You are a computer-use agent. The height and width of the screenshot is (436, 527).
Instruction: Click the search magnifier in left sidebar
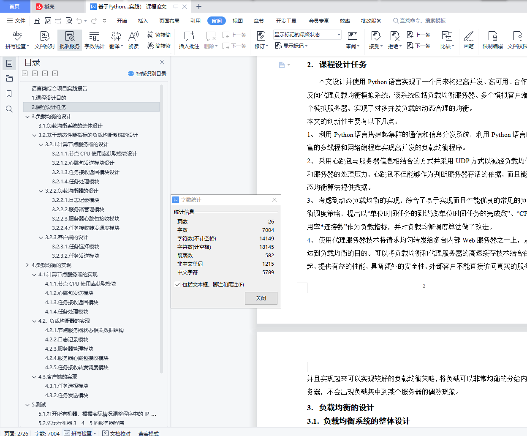(9, 109)
